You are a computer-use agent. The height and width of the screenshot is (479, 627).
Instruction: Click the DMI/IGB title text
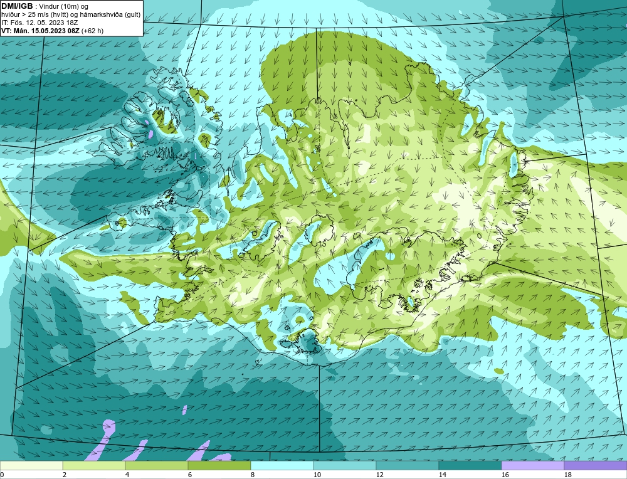17,6
